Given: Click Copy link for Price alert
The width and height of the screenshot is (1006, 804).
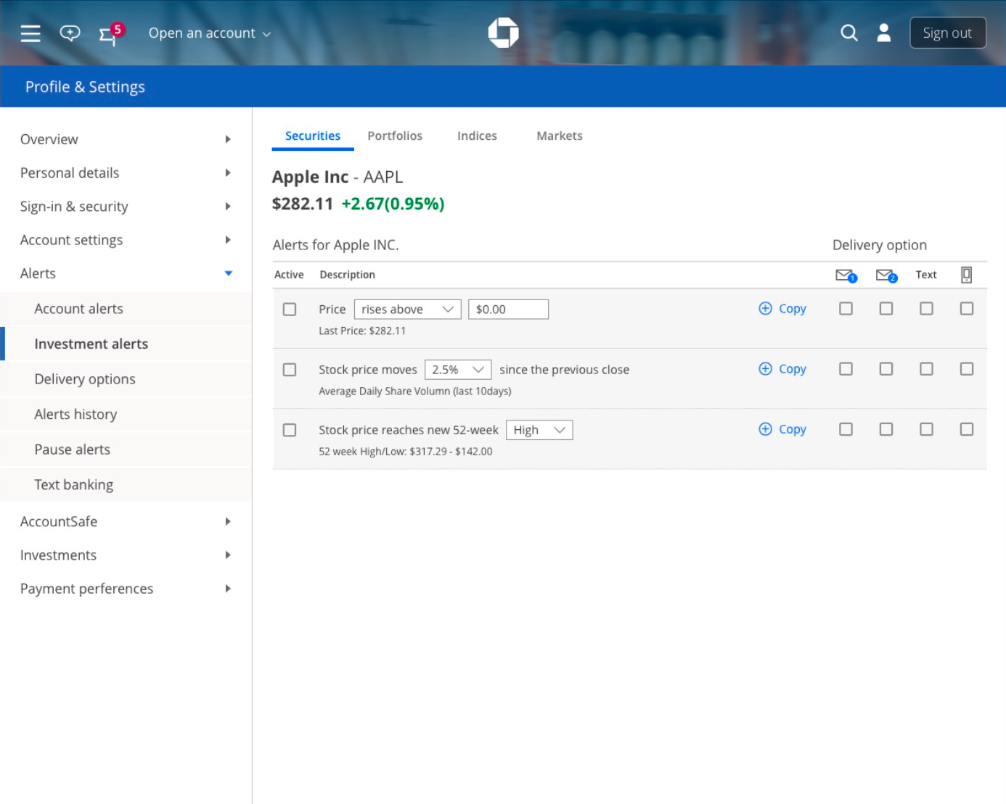Looking at the screenshot, I should coord(792,309).
